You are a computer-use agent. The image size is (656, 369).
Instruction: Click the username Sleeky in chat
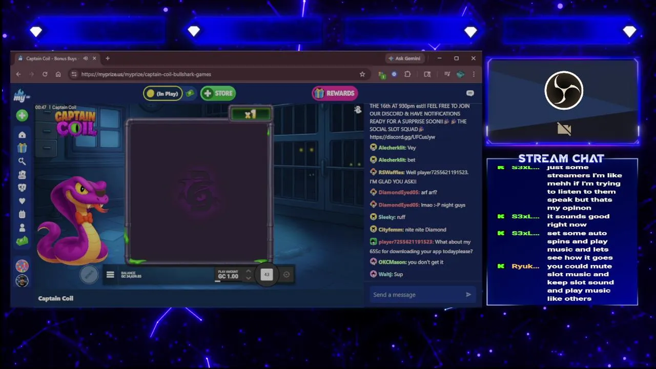coord(387,217)
